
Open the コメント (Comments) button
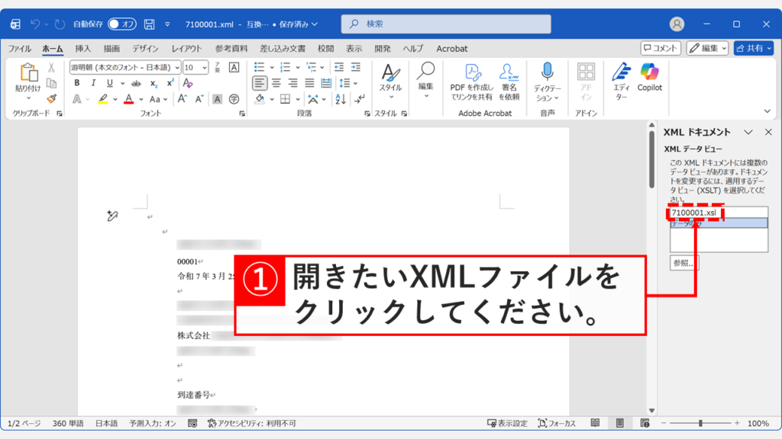click(x=661, y=47)
